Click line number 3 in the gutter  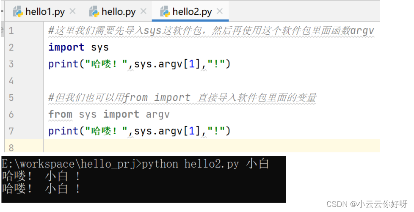(11, 64)
